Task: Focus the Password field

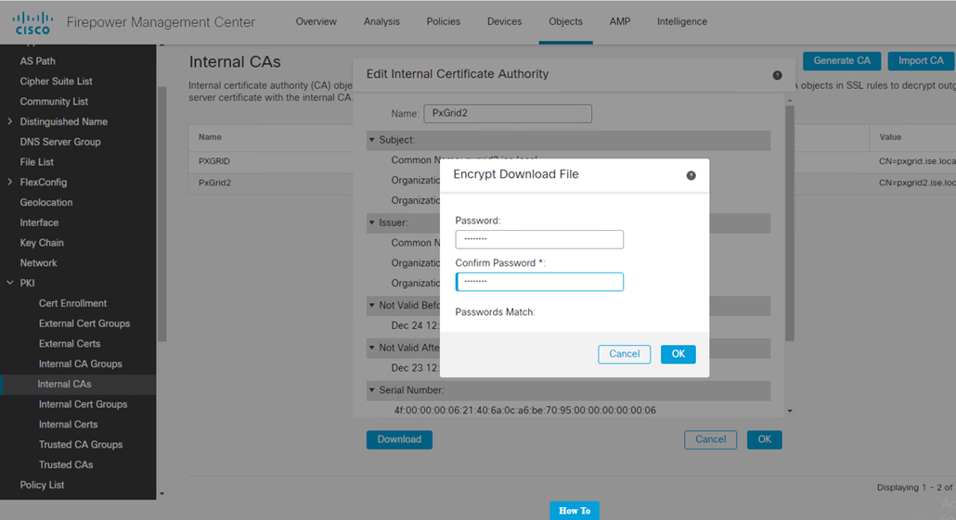Action: pyautogui.click(x=539, y=239)
